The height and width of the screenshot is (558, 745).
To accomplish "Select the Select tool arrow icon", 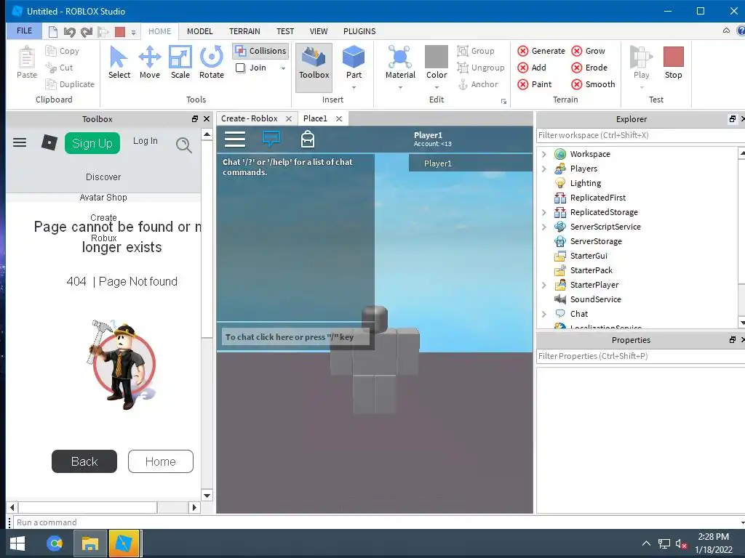I will tap(119, 57).
